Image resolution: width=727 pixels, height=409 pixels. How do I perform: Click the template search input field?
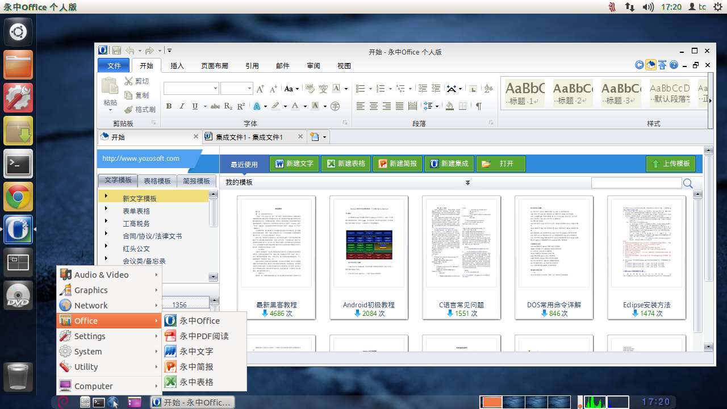tap(636, 183)
